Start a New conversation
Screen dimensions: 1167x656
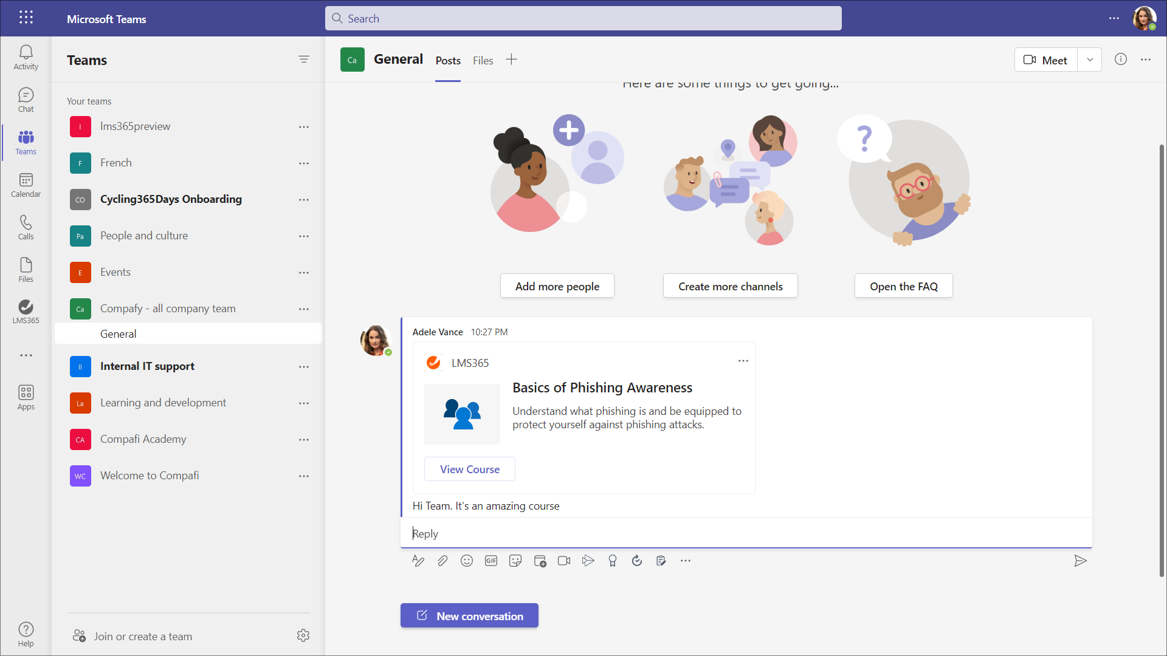point(469,615)
